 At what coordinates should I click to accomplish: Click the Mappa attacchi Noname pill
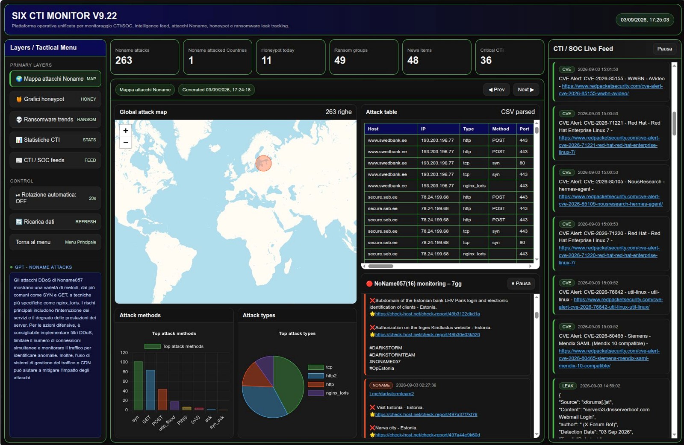(x=145, y=90)
